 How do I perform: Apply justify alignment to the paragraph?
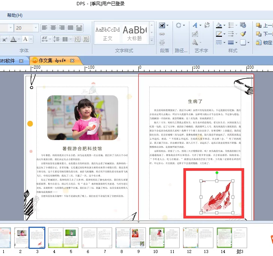70,28
